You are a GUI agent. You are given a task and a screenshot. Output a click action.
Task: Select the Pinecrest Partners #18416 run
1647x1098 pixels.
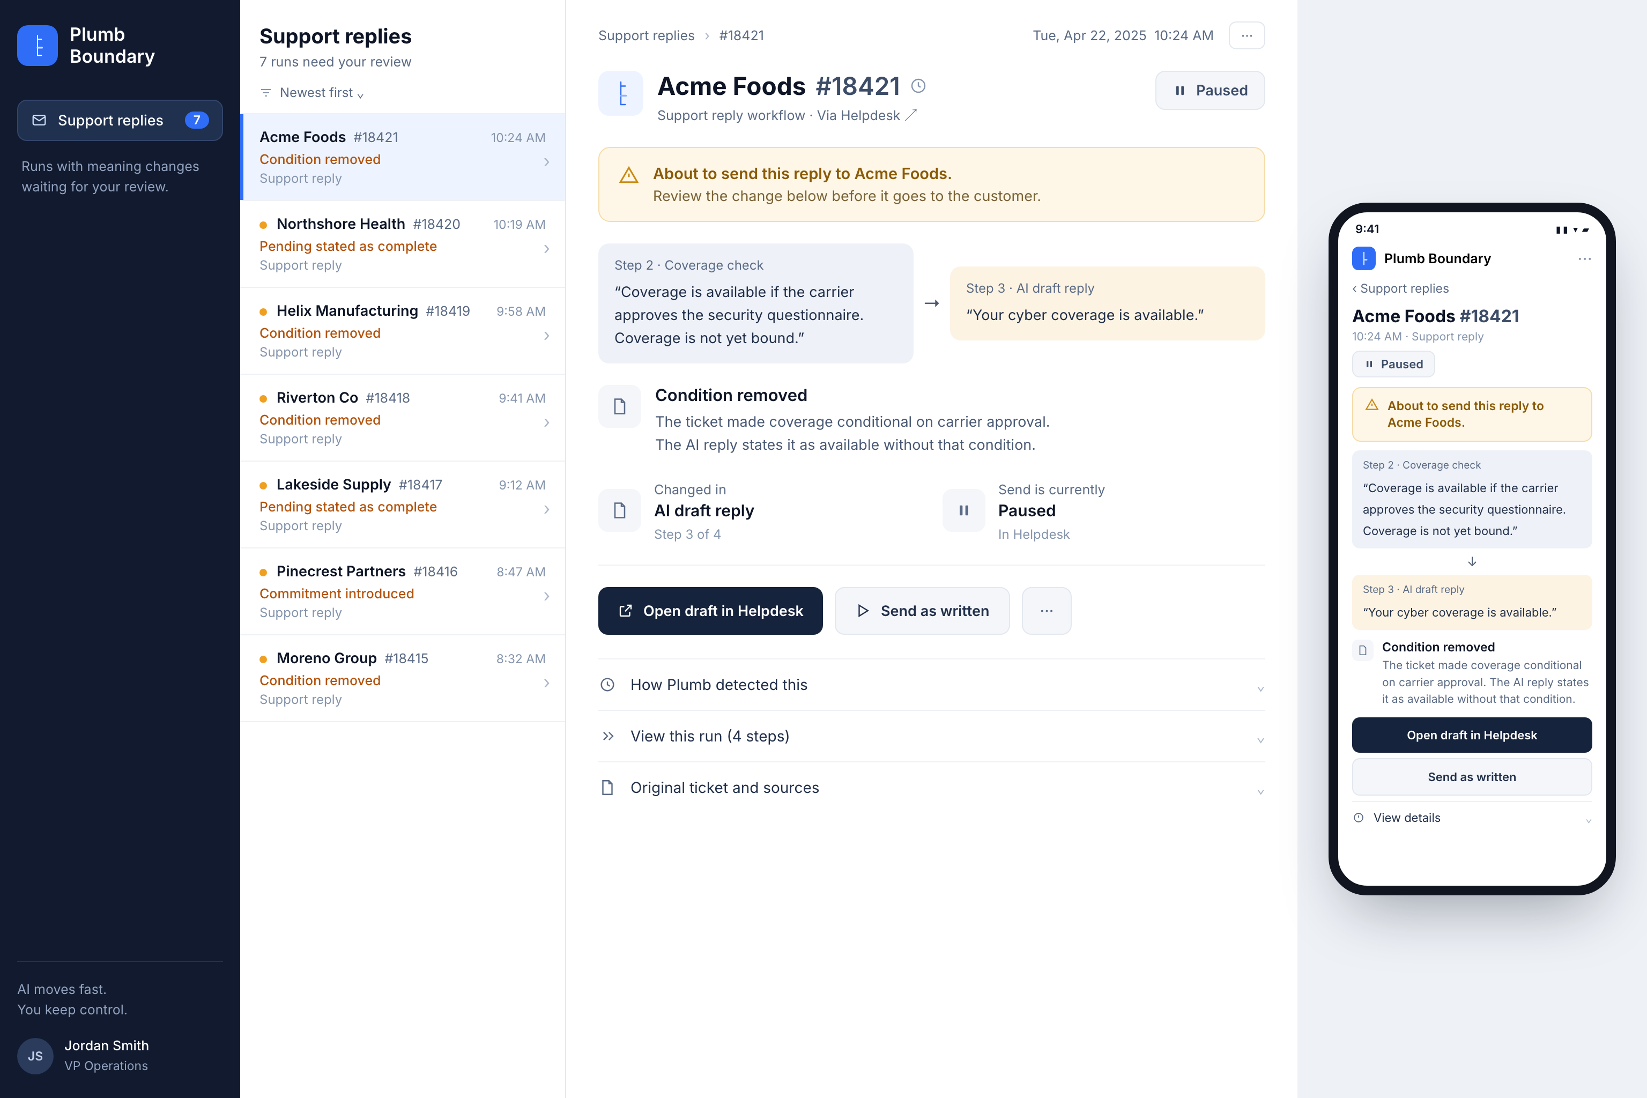403,592
